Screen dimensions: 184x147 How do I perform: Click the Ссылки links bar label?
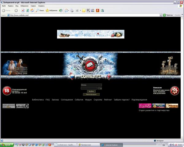point(178,15)
